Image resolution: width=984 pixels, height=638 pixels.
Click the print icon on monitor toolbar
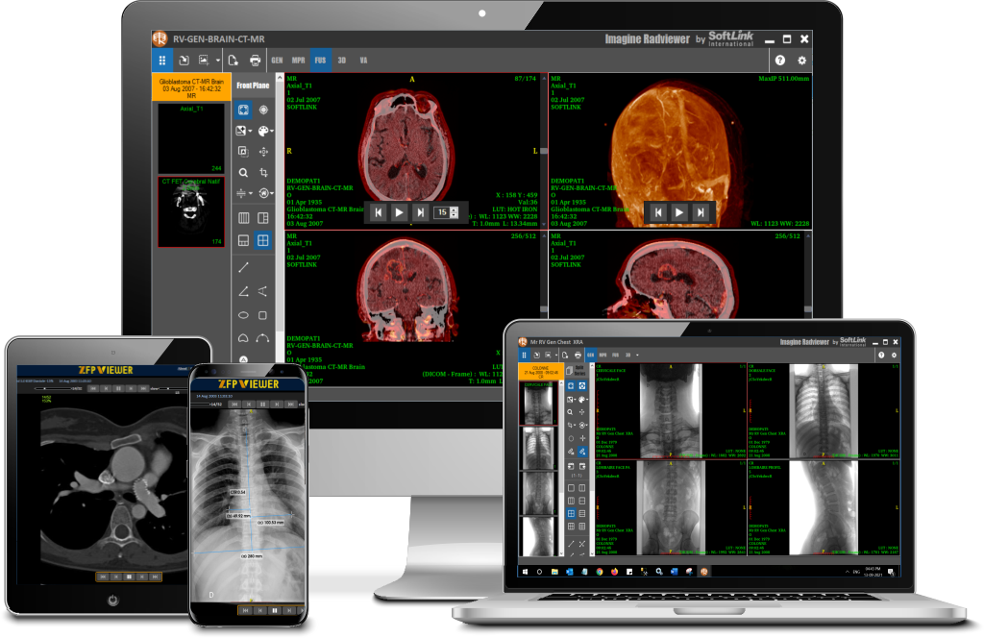click(255, 61)
